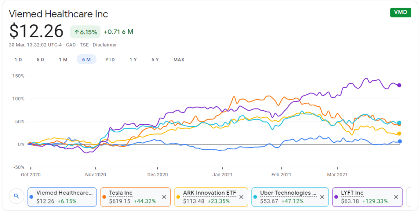
Task: Select the 1 M time range
Action: click(63, 59)
